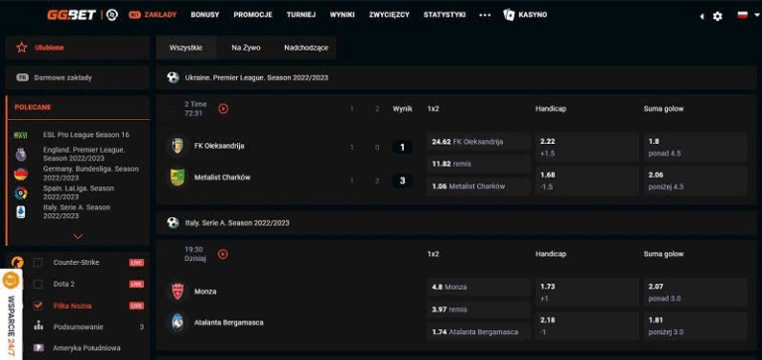Click the Piłka Nożna LIVE badge
Viewport: 762px width, 360px height.
[137, 305]
